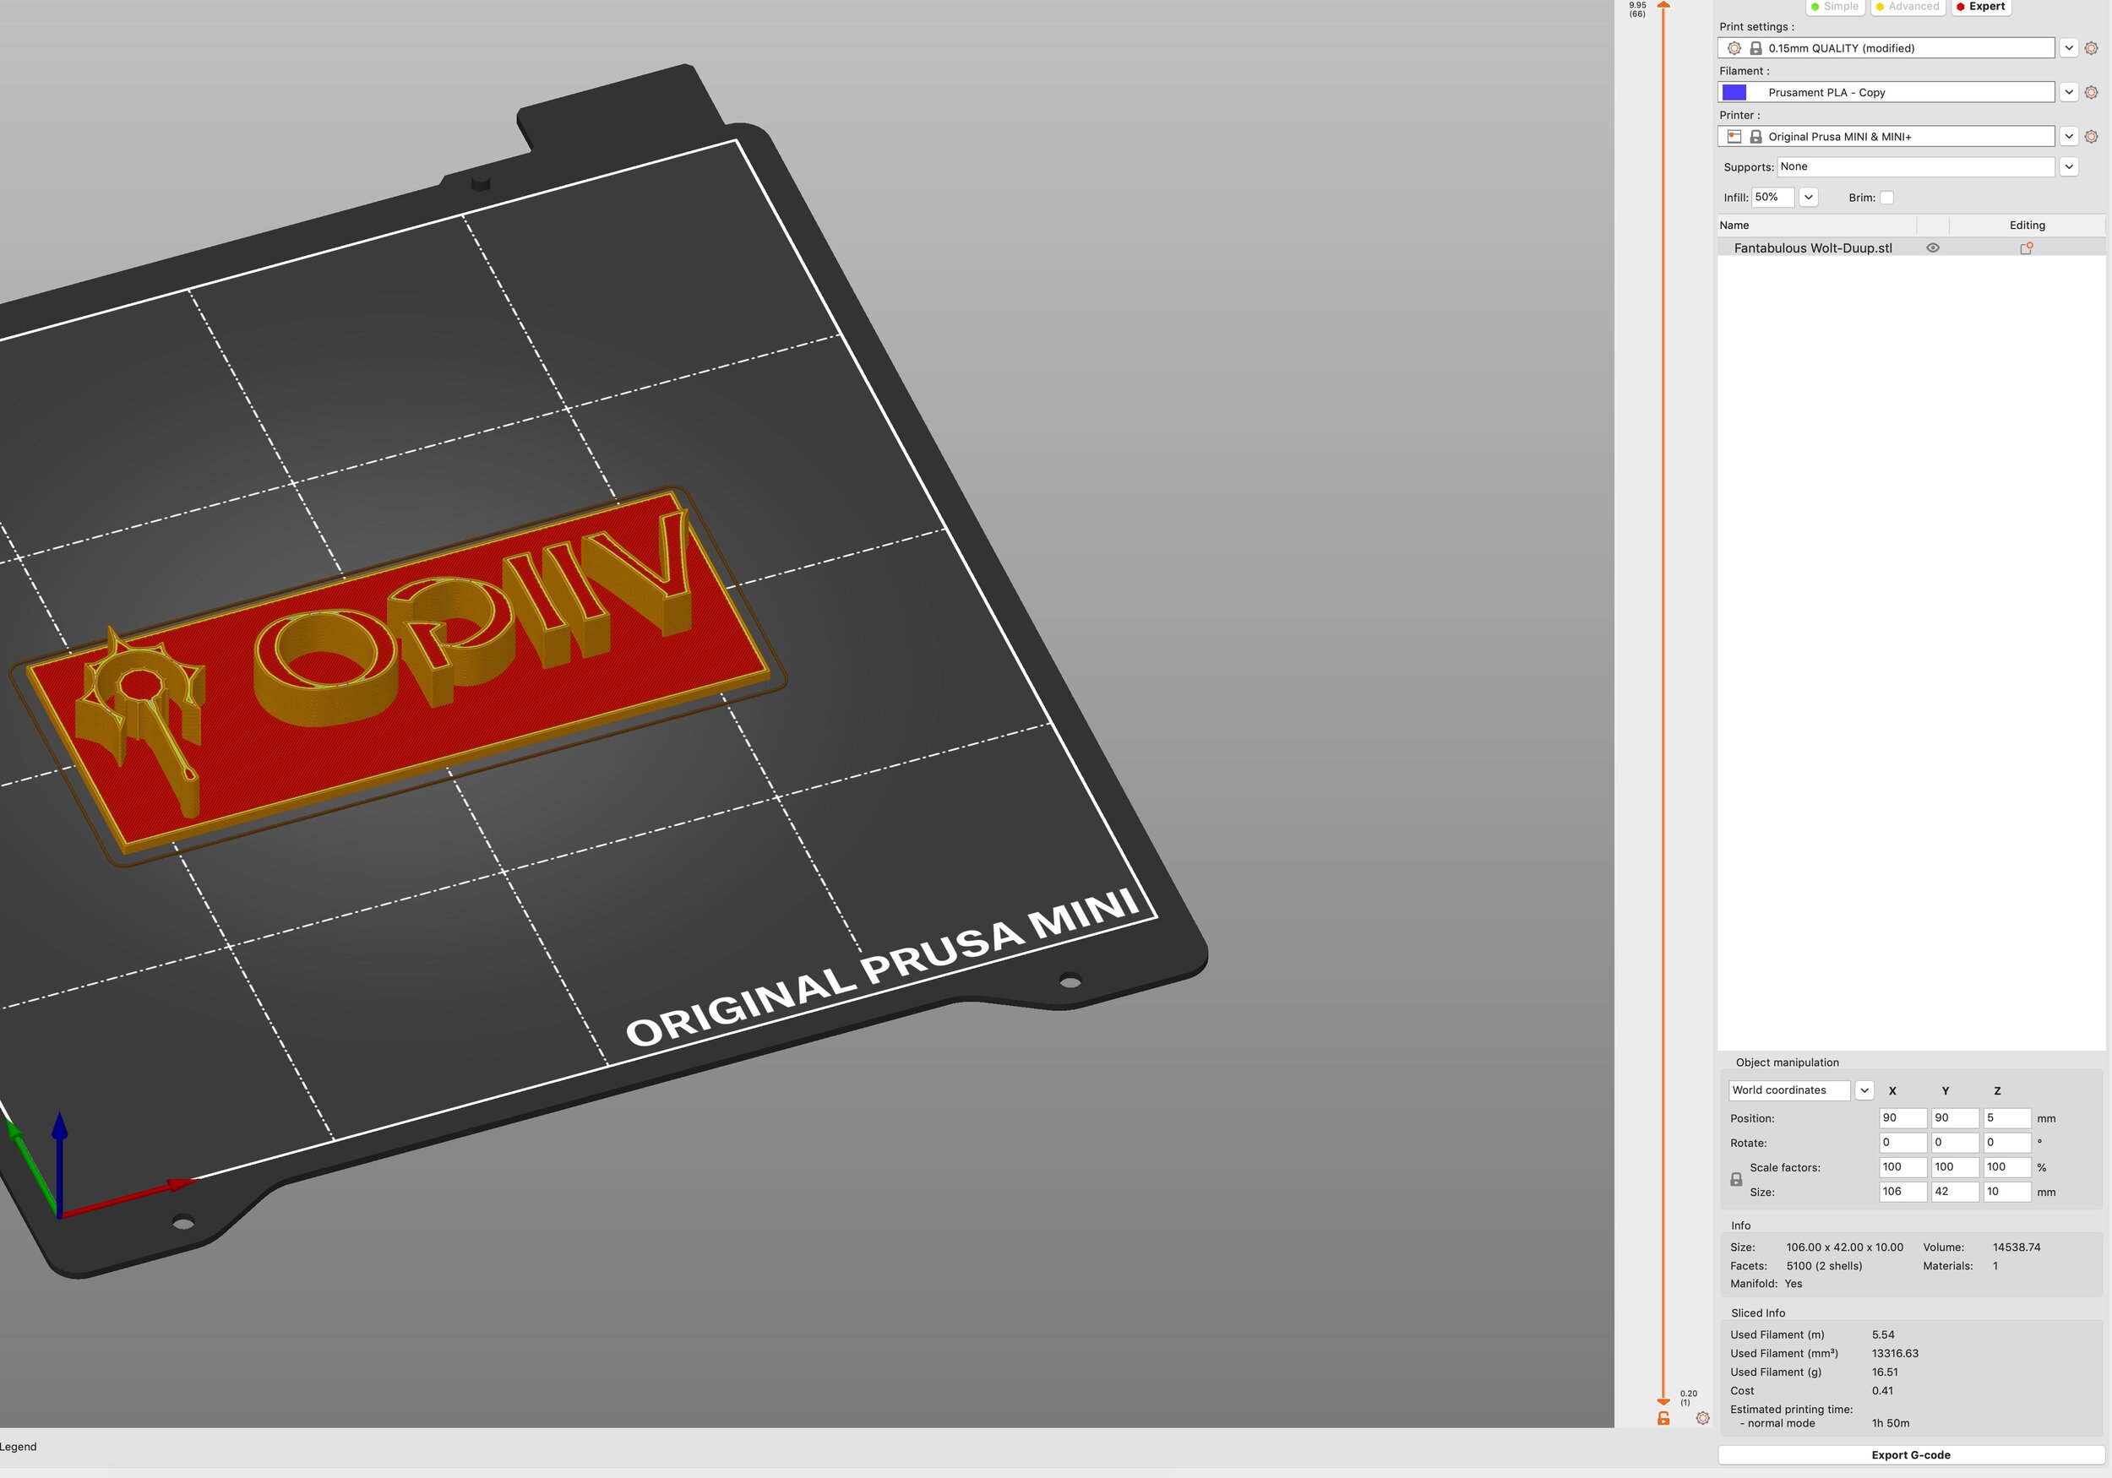The image size is (2112, 1478).
Task: Click the Size Y field showing 42
Action: coord(1955,1192)
